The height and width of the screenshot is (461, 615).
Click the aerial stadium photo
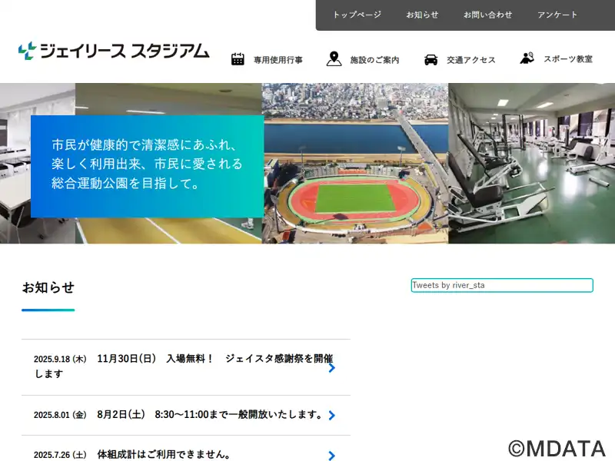click(x=355, y=163)
